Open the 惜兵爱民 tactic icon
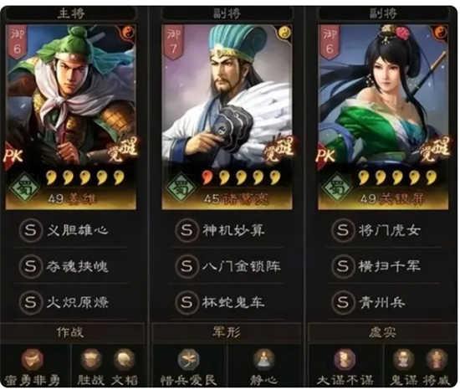Viewport: 460px width, 390px height. pos(189,360)
